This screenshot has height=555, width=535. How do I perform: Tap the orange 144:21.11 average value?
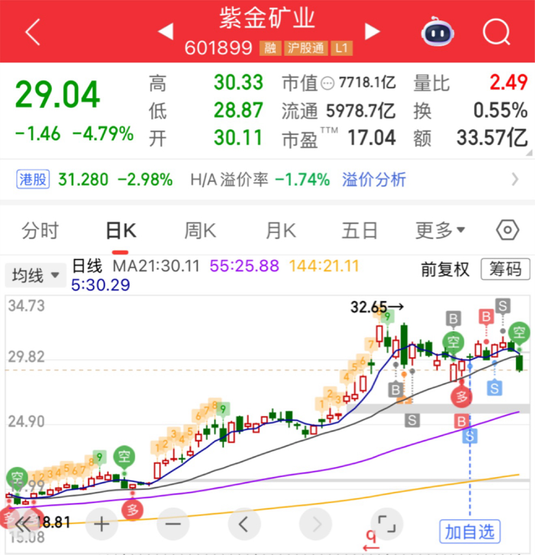(324, 266)
